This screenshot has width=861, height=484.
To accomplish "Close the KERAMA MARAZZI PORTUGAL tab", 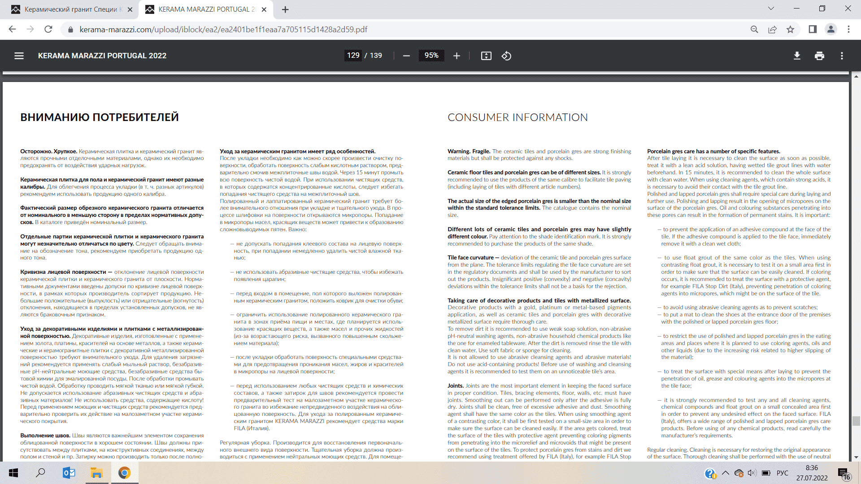I will pyautogui.click(x=264, y=9).
